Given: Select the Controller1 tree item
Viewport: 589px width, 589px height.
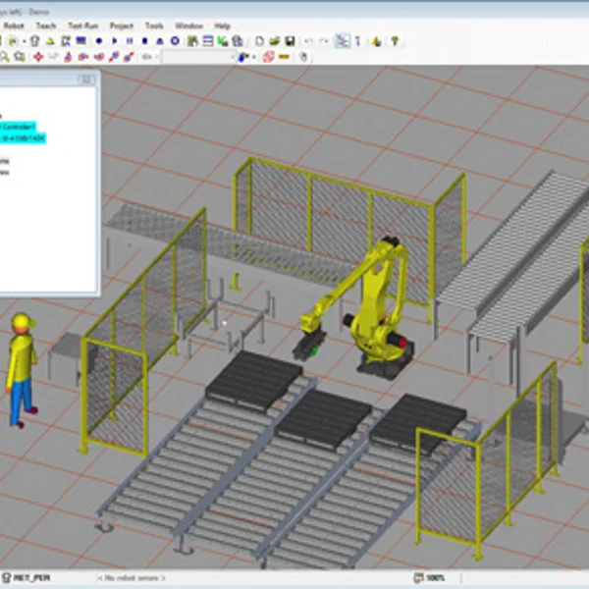Looking at the screenshot, I should click(x=18, y=127).
